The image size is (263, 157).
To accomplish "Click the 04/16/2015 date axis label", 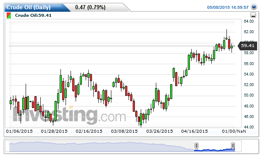I will [195, 131].
